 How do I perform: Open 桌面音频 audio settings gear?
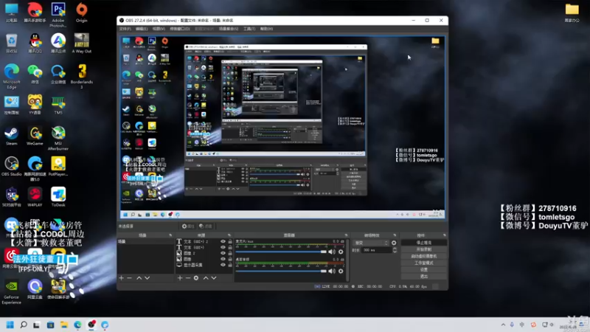point(341,271)
